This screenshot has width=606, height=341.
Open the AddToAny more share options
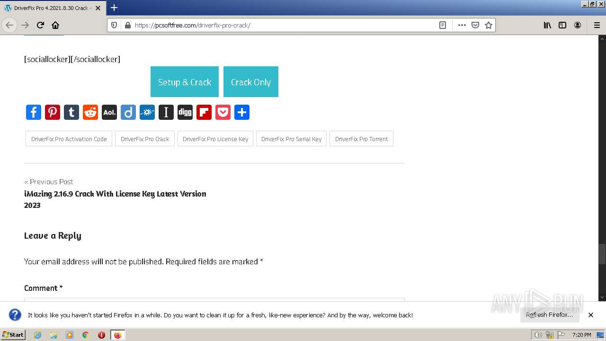click(x=242, y=112)
